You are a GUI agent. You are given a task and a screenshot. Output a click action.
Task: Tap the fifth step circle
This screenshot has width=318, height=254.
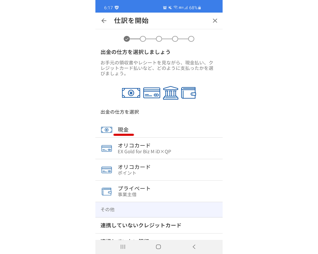[x=191, y=39]
